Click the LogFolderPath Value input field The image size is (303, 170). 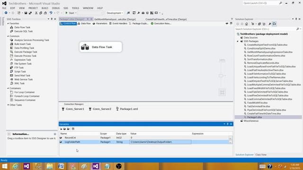[160, 142]
